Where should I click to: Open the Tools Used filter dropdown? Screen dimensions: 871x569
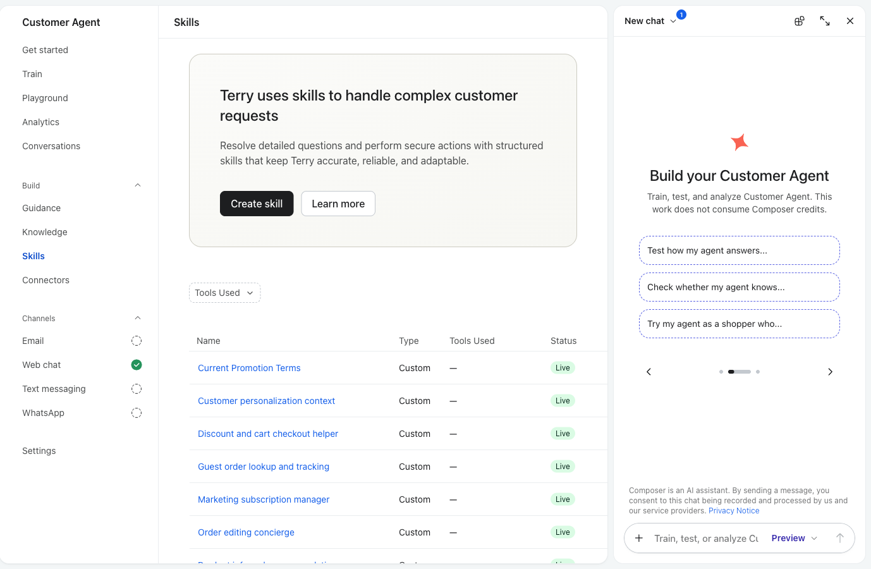(224, 293)
